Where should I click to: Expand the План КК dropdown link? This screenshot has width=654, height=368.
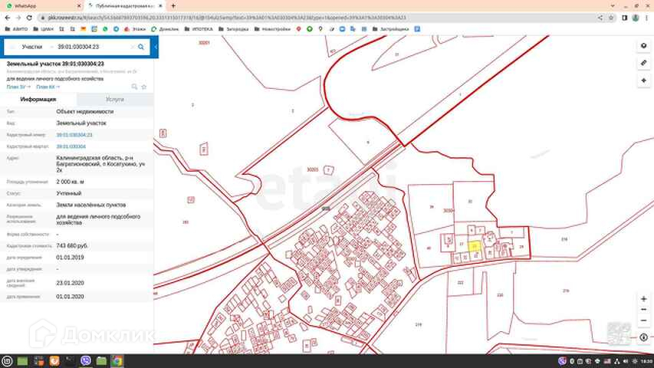(x=48, y=87)
